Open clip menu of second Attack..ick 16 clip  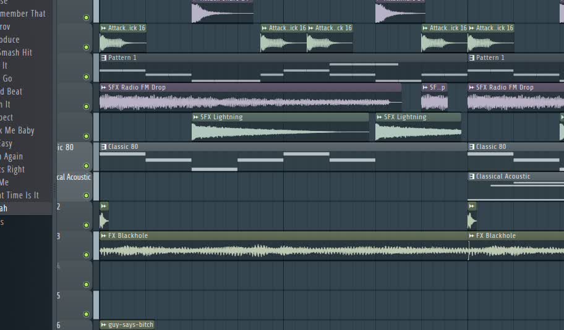coord(265,28)
